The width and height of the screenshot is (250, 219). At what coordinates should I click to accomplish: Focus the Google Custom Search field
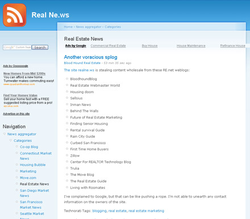17,47
